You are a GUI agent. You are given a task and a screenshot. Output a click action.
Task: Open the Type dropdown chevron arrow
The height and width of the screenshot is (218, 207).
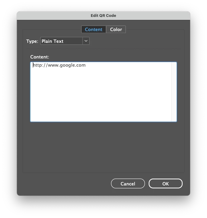pos(86,41)
